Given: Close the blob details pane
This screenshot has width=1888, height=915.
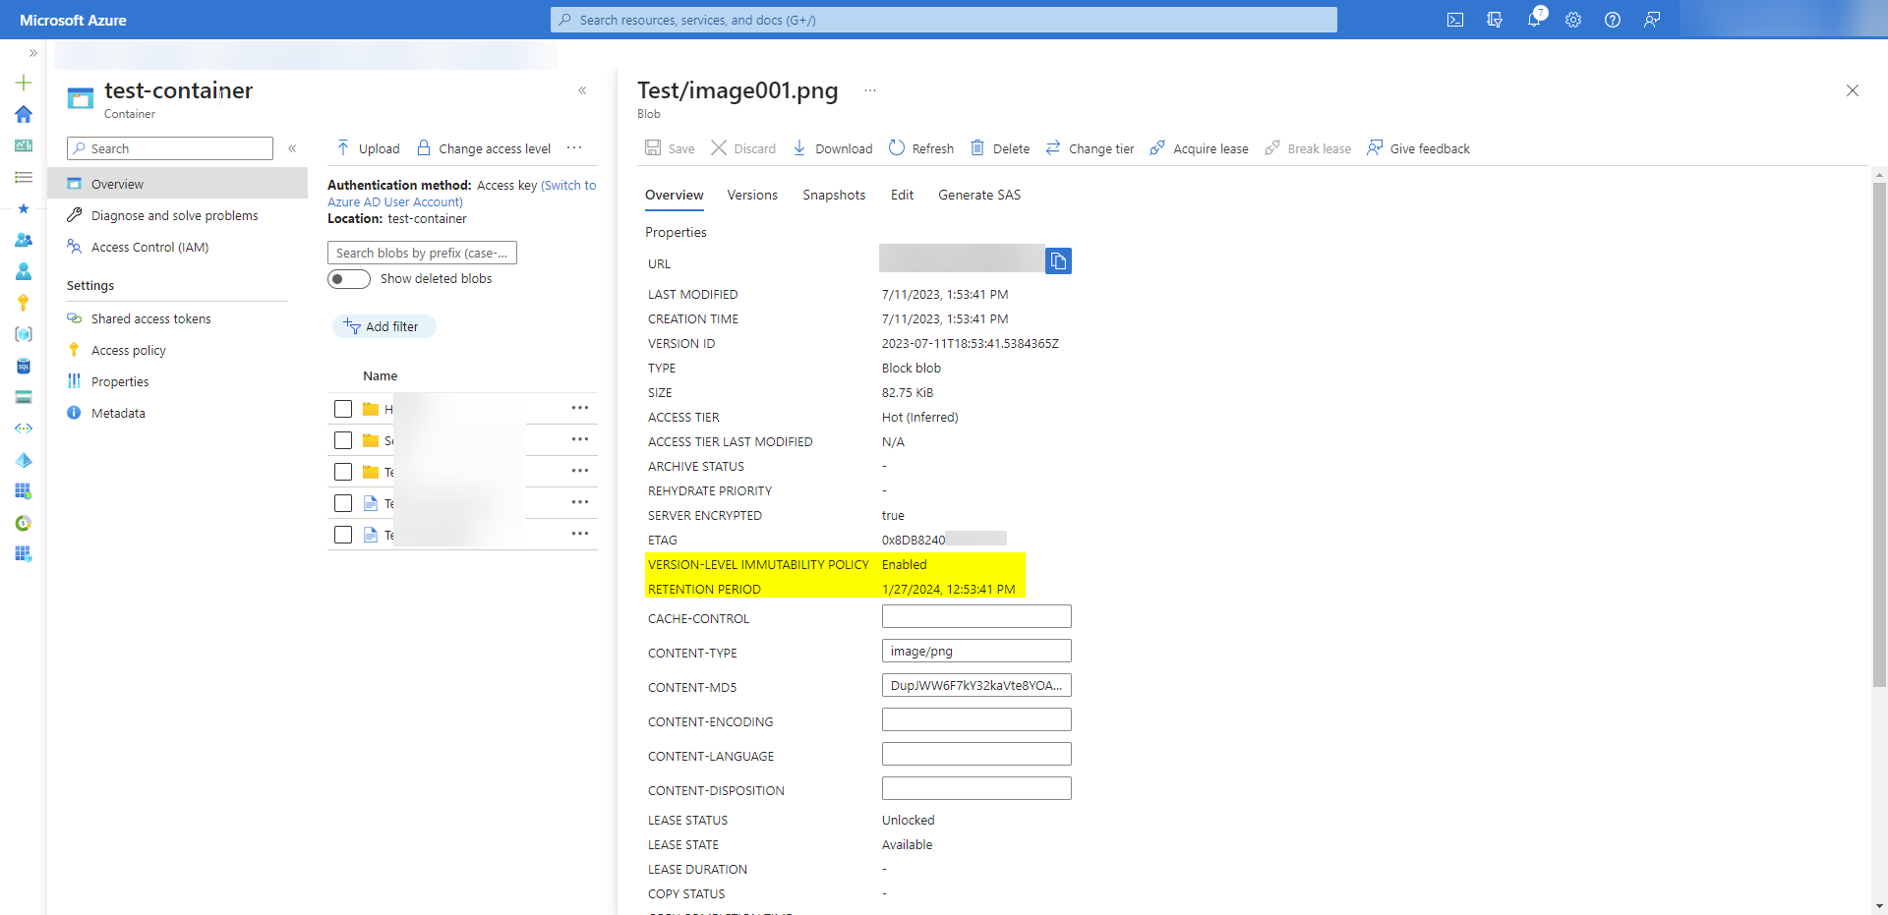Looking at the screenshot, I should 1853,90.
